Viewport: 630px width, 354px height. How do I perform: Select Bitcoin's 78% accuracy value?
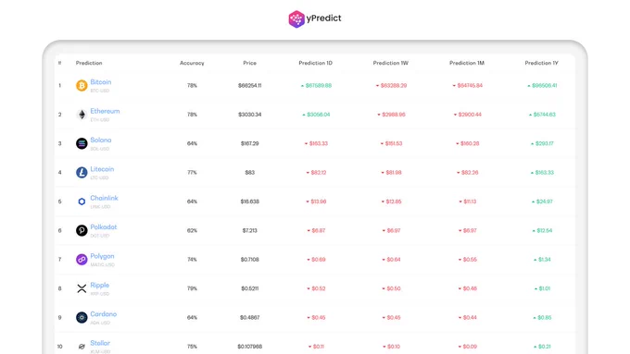[192, 85]
